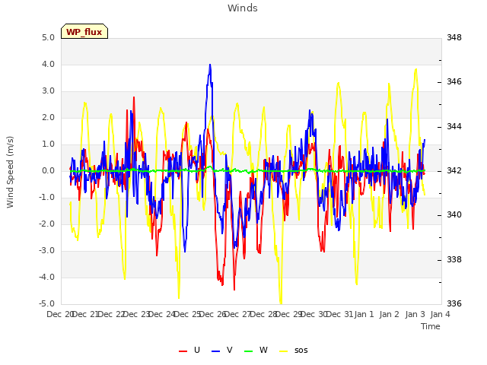Click the 338 right axis tick label
Image resolution: width=487 pixels, height=365 pixels.
(x=454, y=259)
